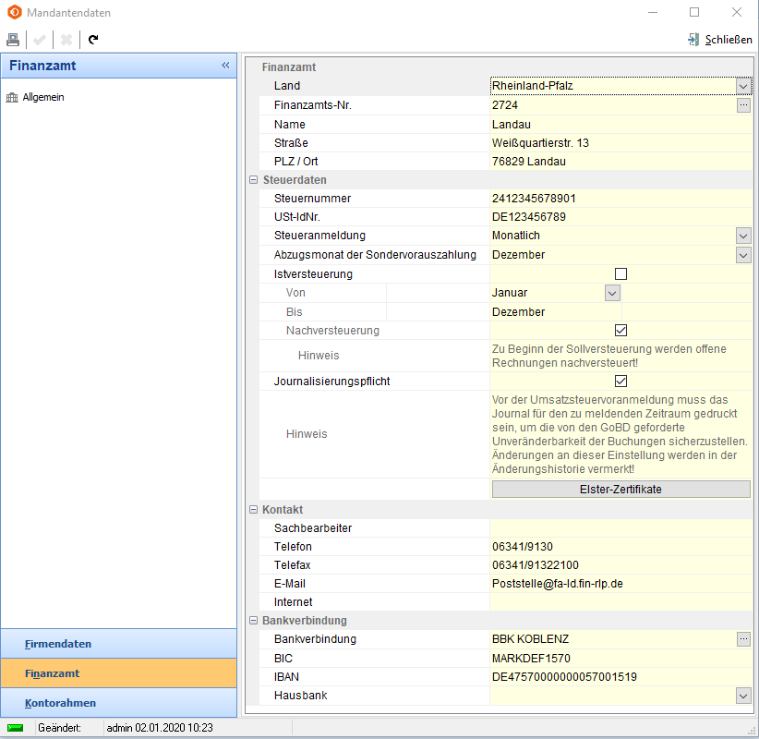This screenshot has height=739, width=759.
Task: Open Bankverbindung lookup ellipsis button
Action: click(x=743, y=639)
